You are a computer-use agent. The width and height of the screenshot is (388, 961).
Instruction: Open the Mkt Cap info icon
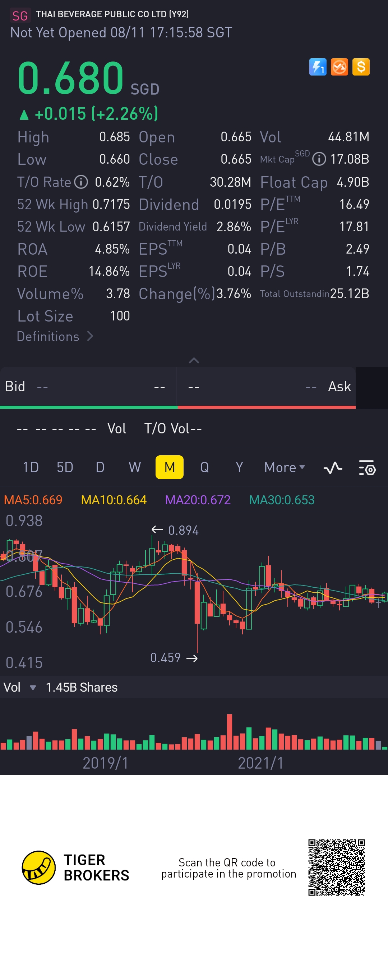coord(319,159)
